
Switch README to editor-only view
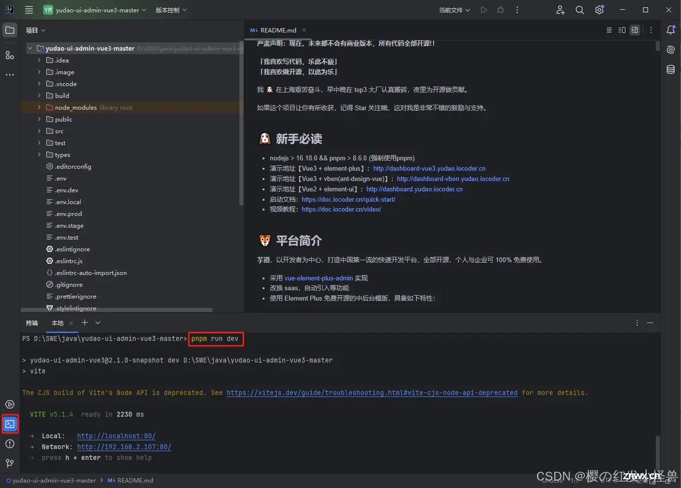(609, 30)
